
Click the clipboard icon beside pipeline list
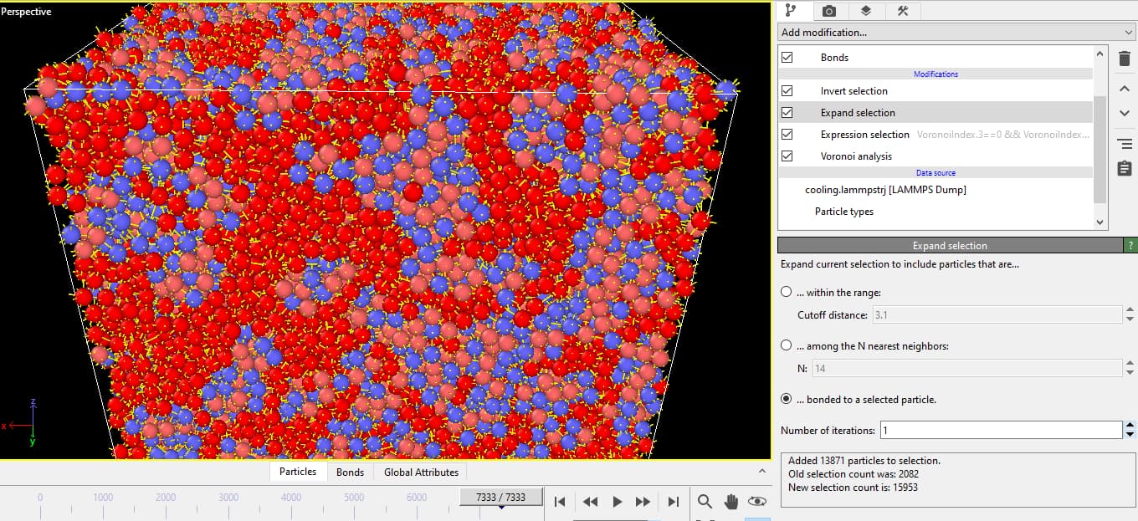point(1125,168)
